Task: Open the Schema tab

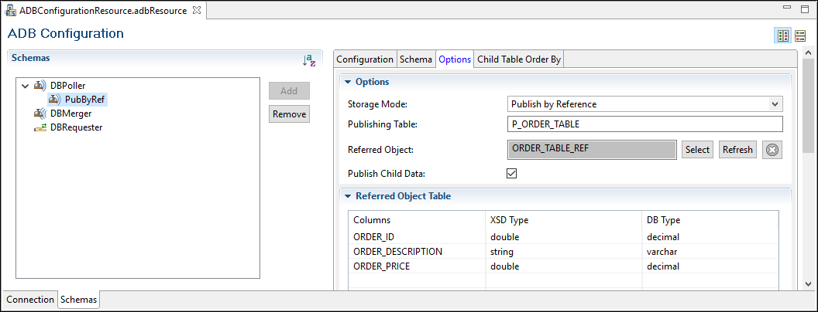Action: tap(416, 59)
